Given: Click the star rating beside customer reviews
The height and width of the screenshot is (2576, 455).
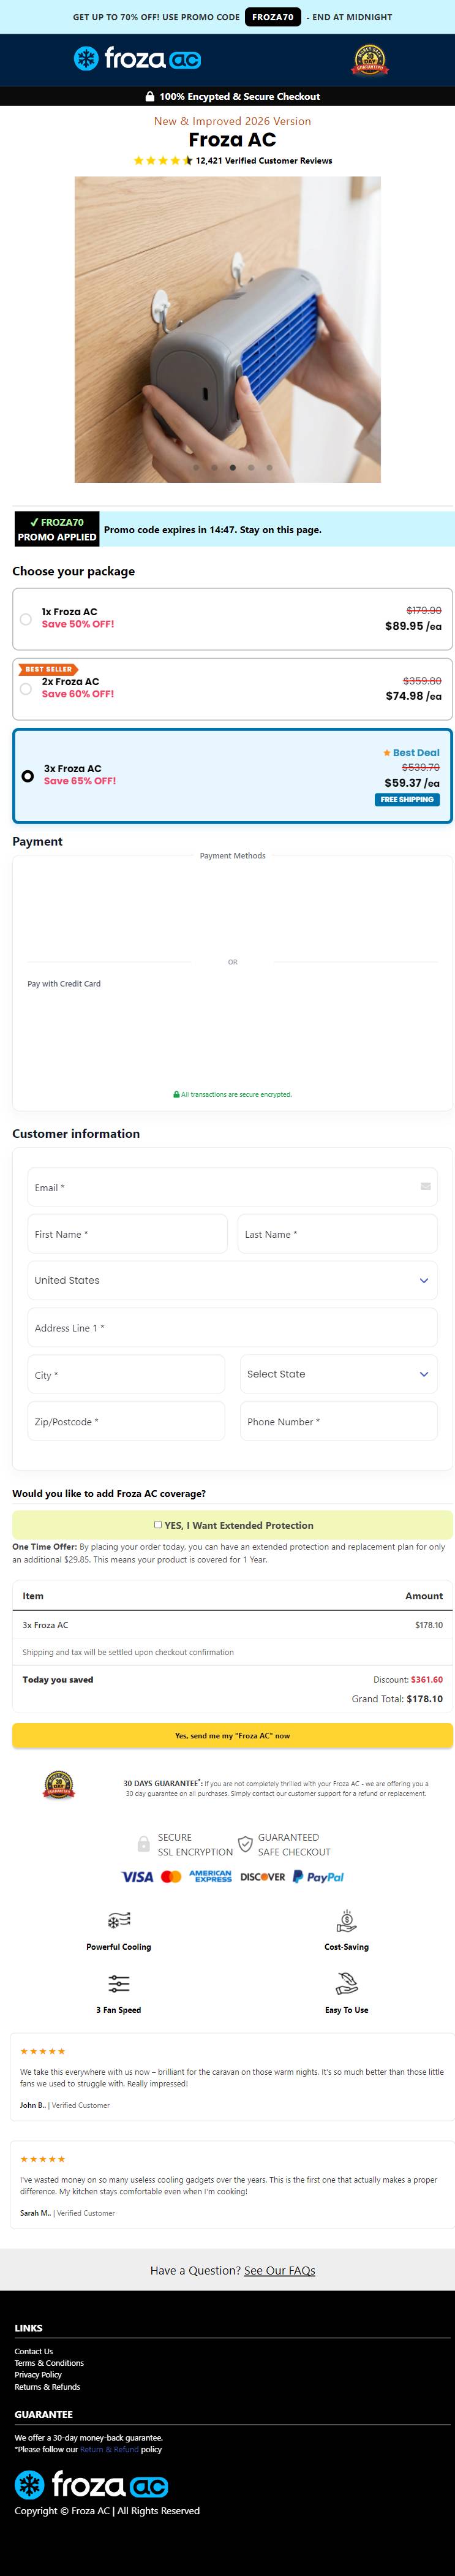Looking at the screenshot, I should pyautogui.click(x=163, y=160).
